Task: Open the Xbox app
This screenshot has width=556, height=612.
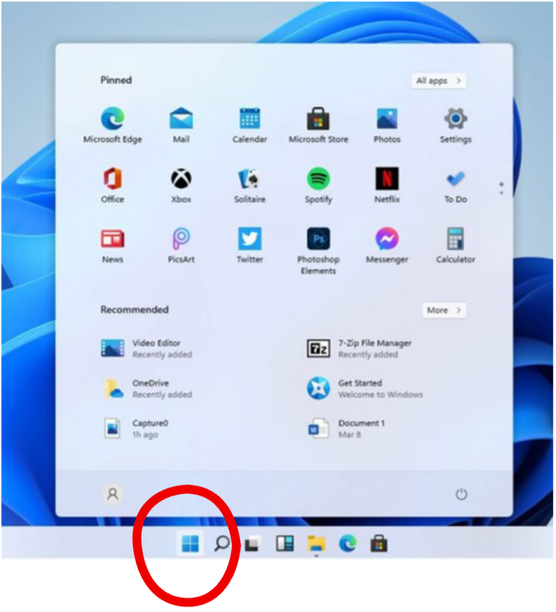Action: click(181, 179)
